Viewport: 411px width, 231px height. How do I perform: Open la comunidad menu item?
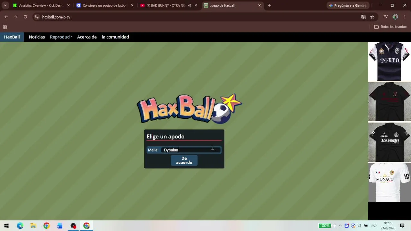[x=115, y=37]
